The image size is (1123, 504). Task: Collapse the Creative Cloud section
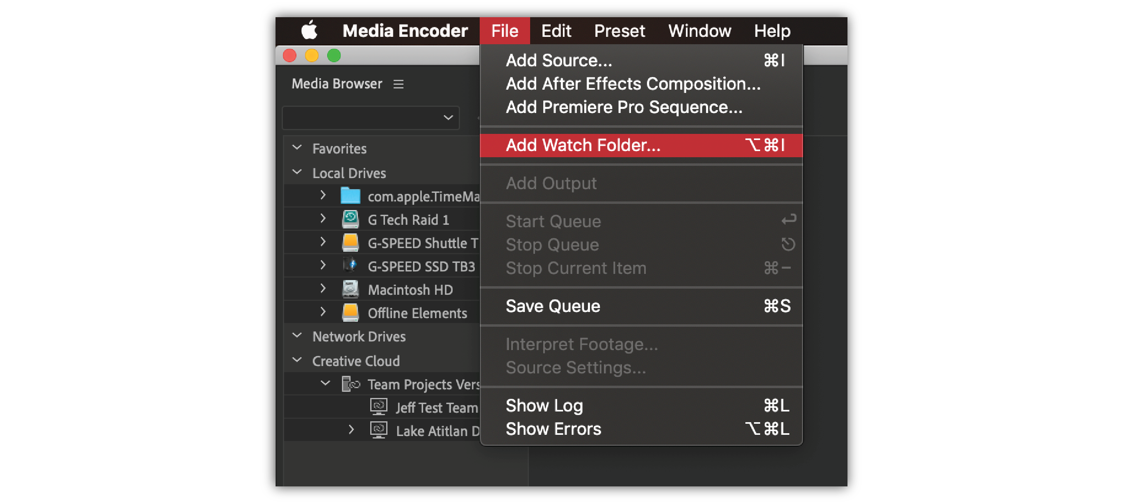coord(297,360)
